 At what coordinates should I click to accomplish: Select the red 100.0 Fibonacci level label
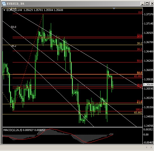(139, 110)
